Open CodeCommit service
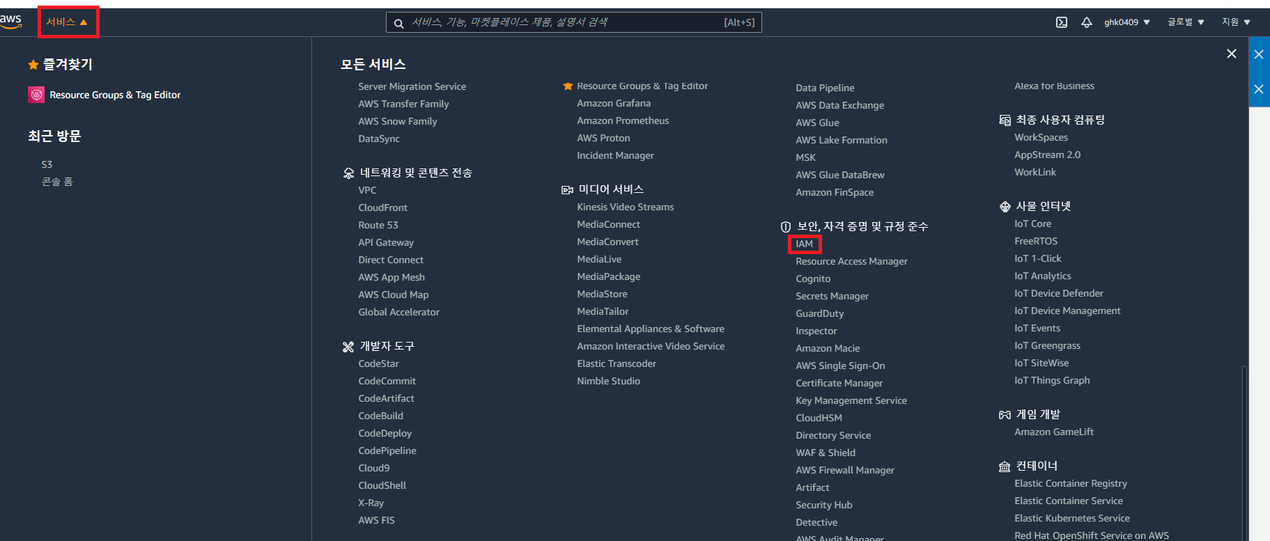The image size is (1270, 541). tap(387, 381)
